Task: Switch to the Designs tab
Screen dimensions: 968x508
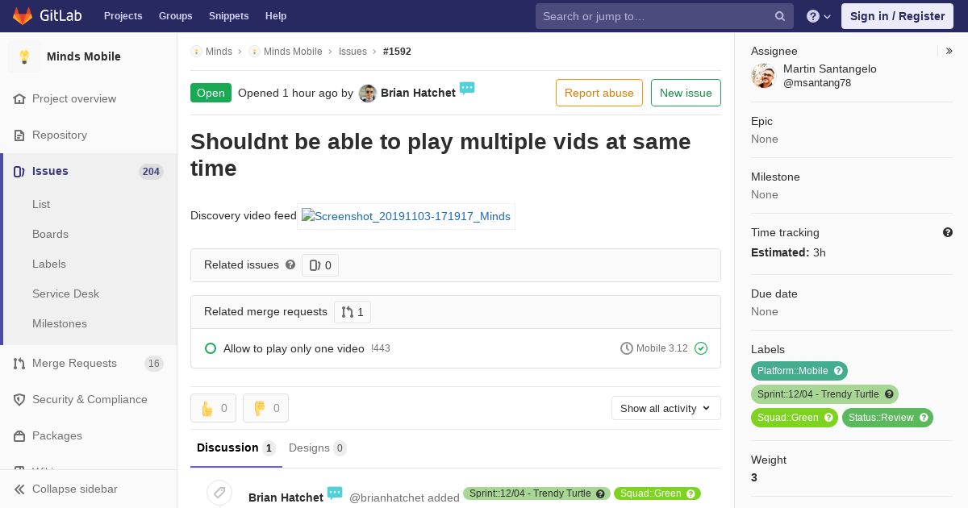Action: coord(318,448)
